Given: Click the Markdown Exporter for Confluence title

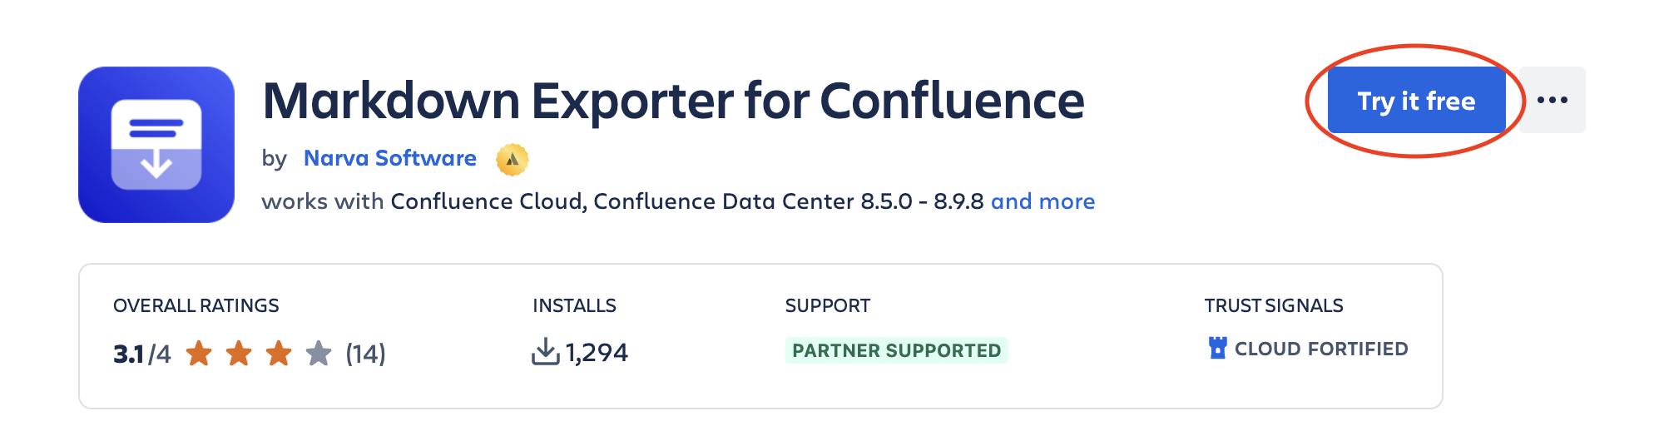Looking at the screenshot, I should click(x=673, y=101).
